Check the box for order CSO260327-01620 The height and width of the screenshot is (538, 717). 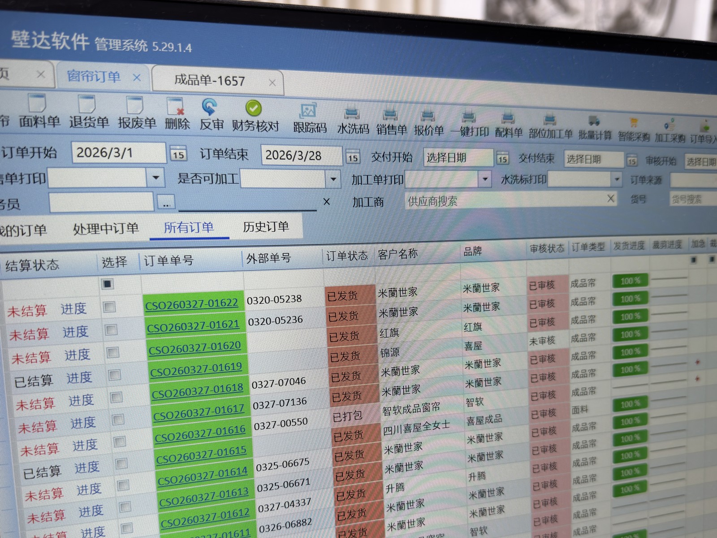click(x=112, y=352)
